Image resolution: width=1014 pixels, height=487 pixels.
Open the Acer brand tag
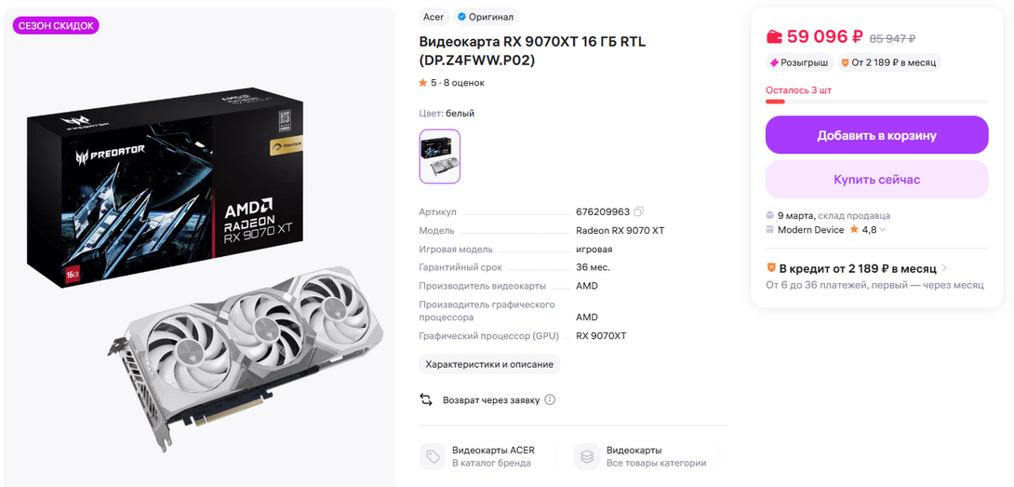434,17
